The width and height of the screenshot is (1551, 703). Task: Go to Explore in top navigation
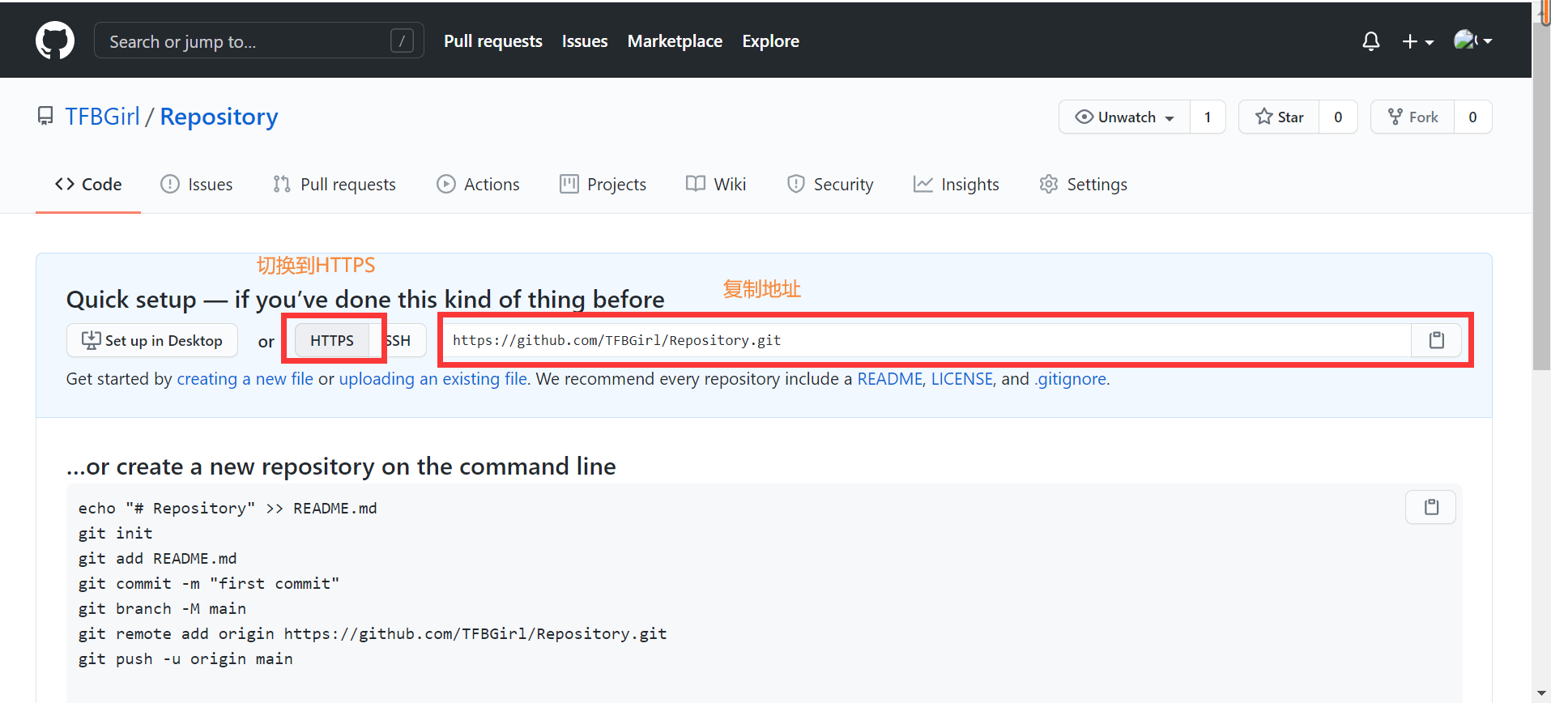[x=770, y=41]
